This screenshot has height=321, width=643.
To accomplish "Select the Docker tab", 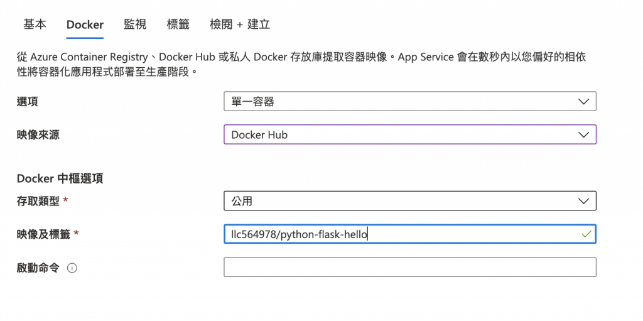I will [x=85, y=24].
